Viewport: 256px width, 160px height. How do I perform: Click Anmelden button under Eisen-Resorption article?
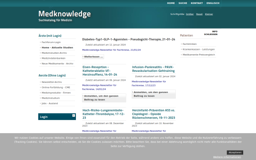104,98
